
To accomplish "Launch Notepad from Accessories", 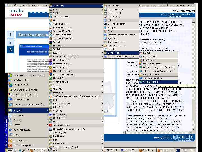I will pos(121,28).
